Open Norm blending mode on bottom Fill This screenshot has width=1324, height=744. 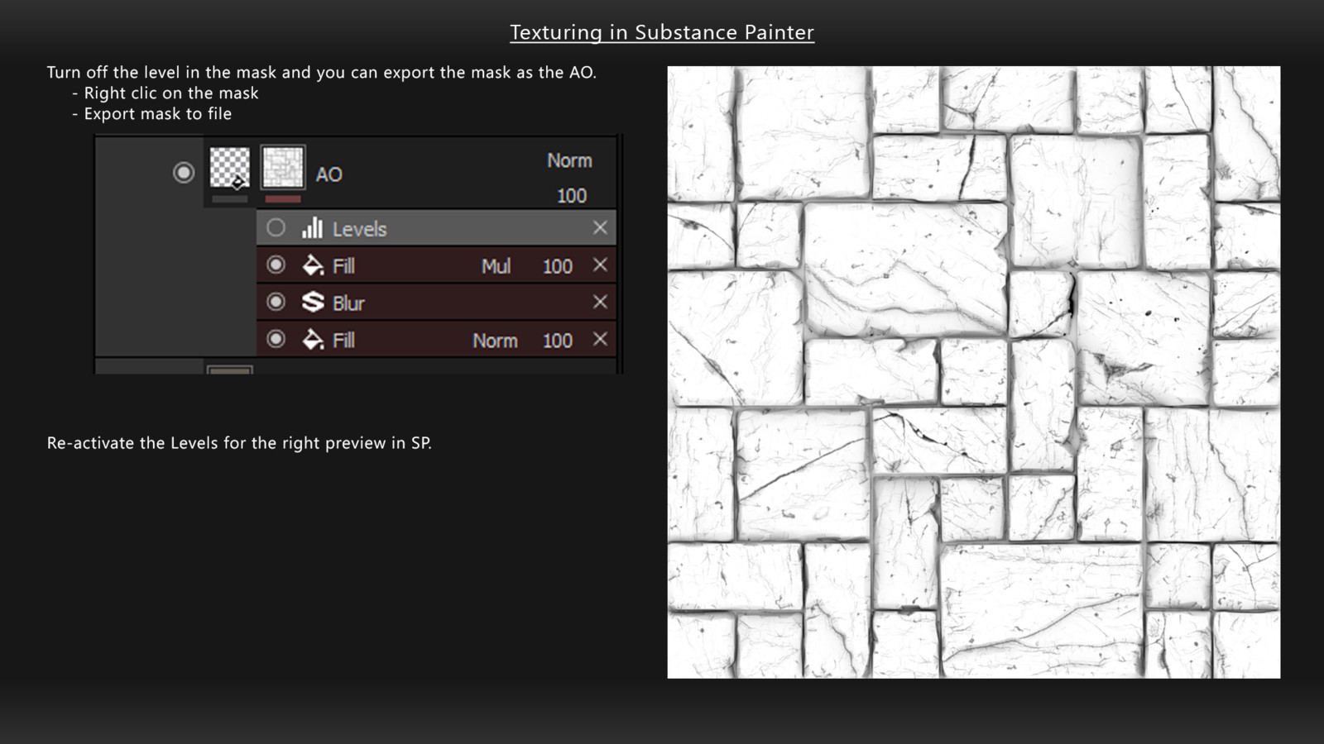[x=495, y=341]
